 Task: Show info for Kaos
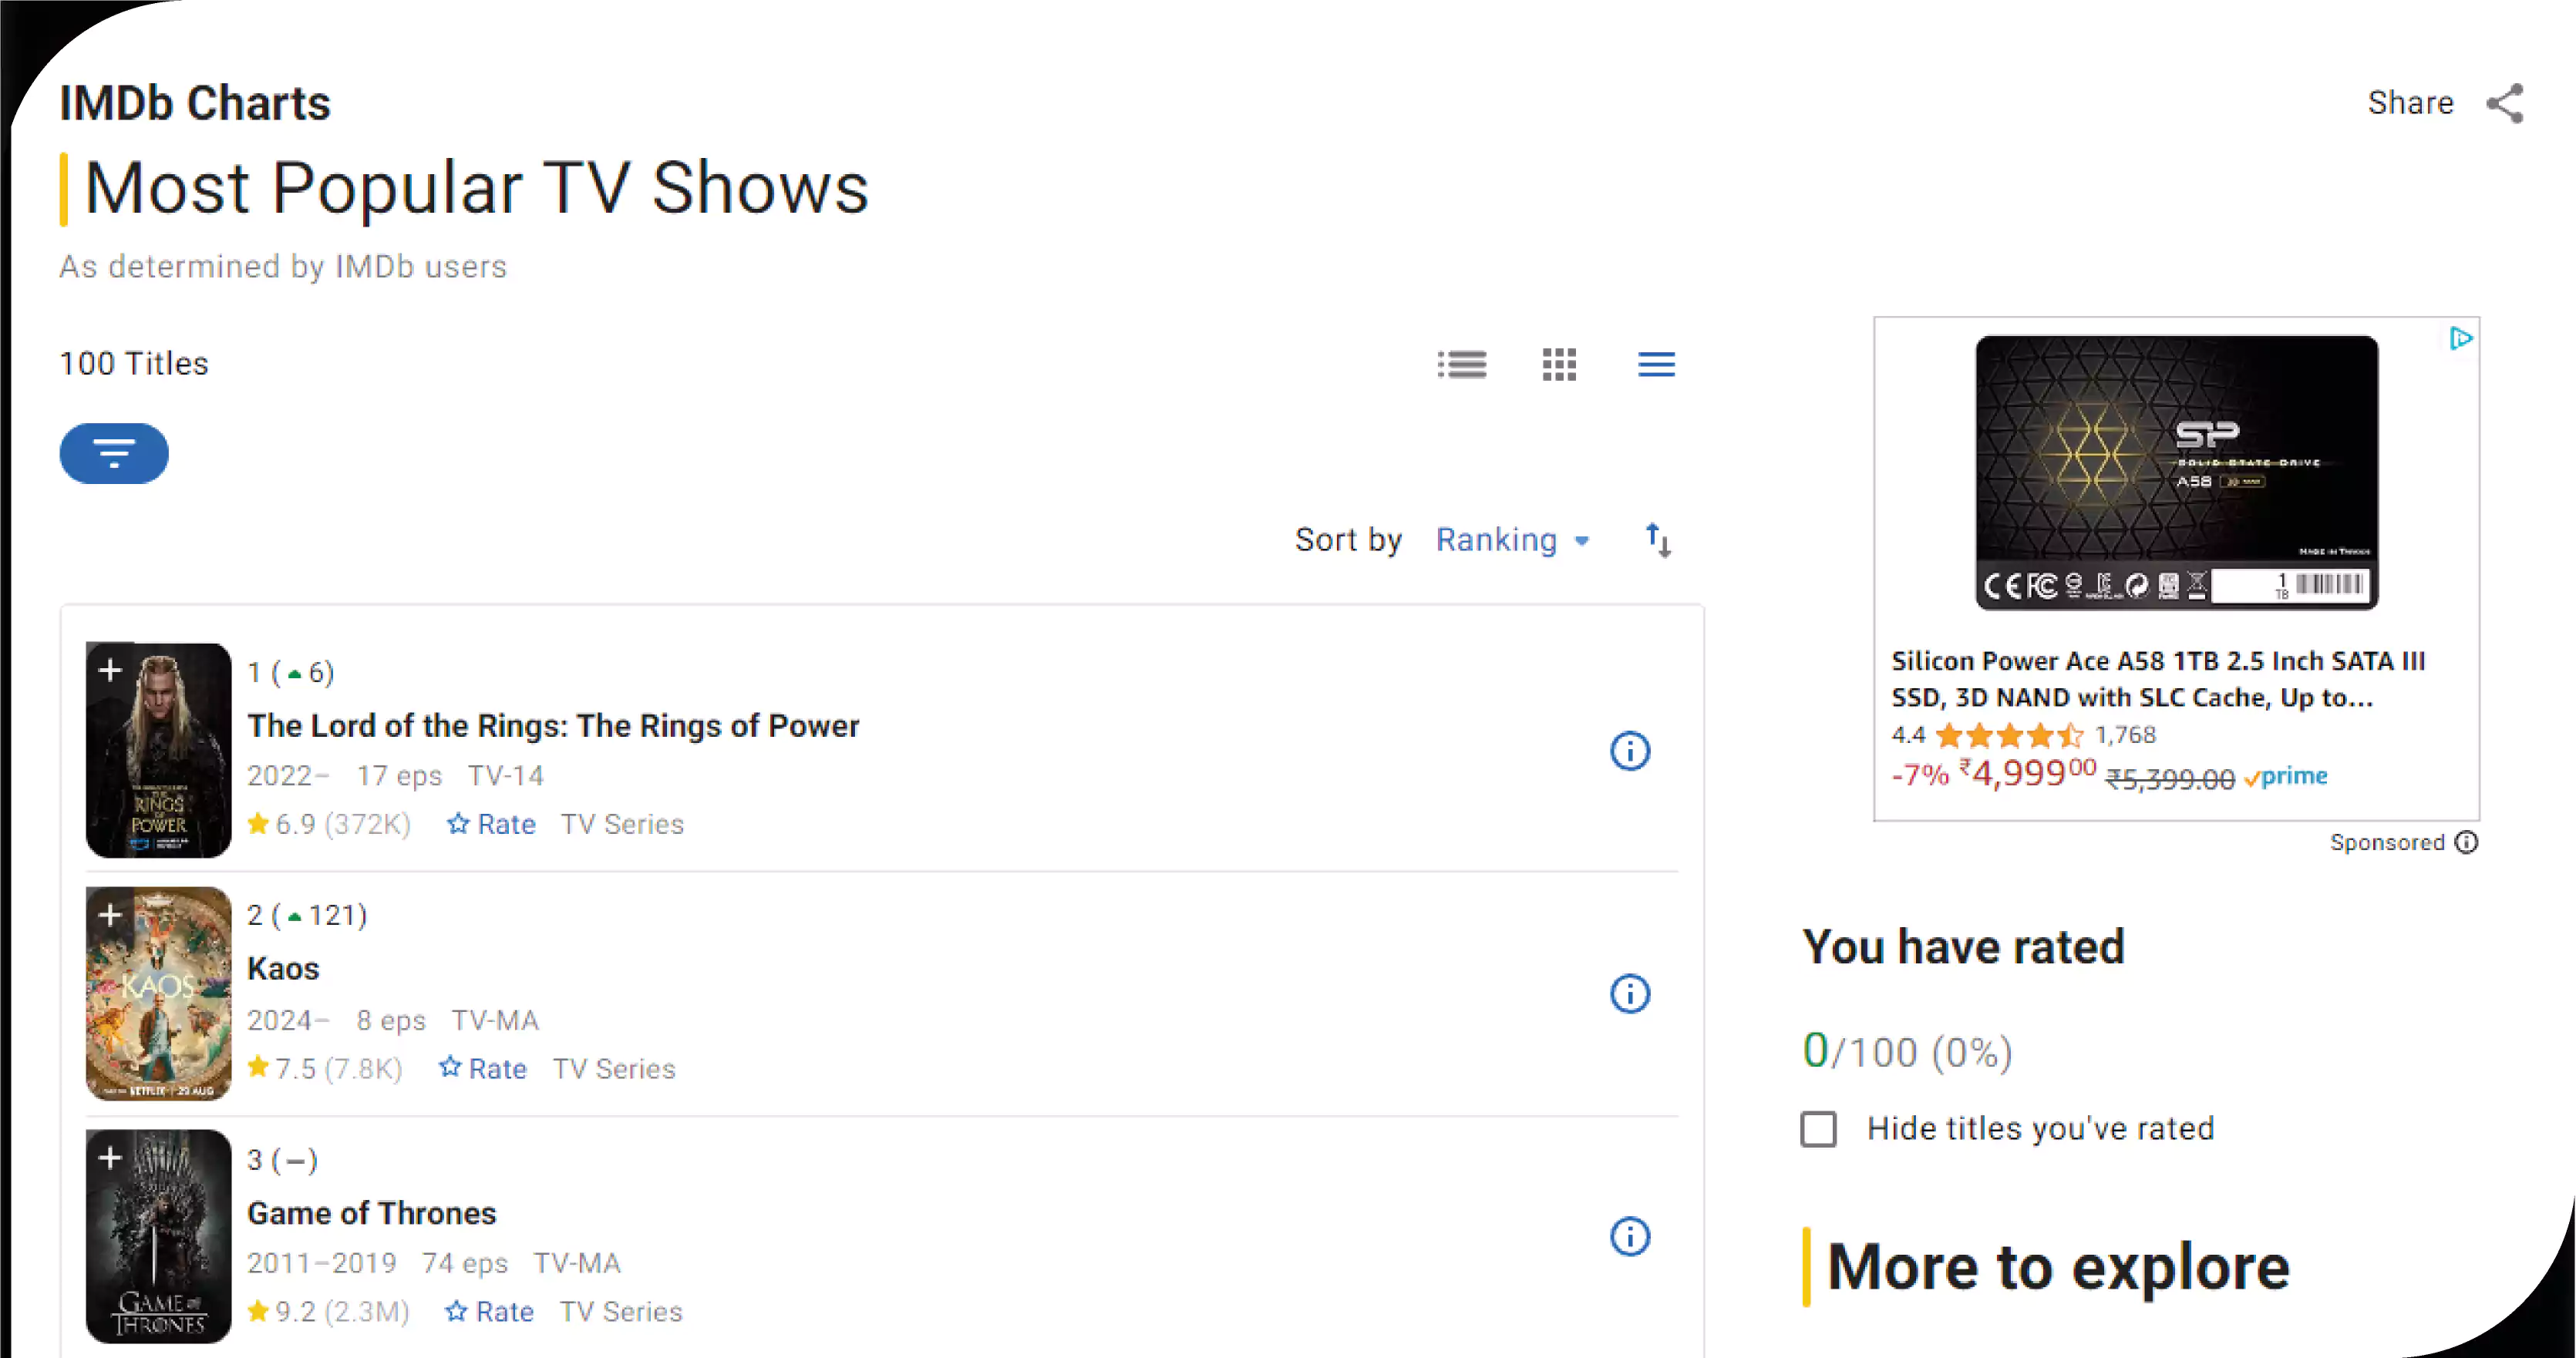pyautogui.click(x=1630, y=994)
